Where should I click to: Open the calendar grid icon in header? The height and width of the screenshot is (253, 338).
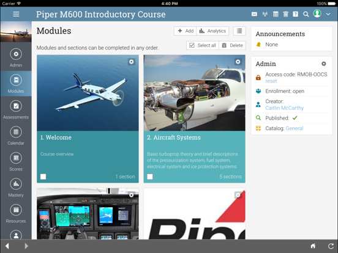(276, 14)
